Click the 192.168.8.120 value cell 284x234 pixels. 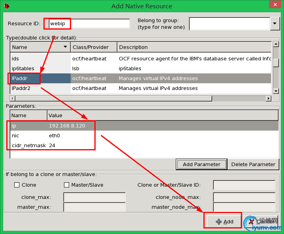67,126
